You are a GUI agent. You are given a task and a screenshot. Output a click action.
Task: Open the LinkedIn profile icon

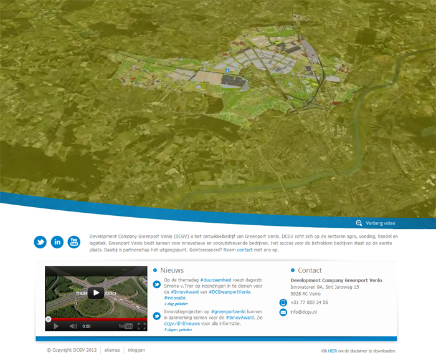[57, 242]
